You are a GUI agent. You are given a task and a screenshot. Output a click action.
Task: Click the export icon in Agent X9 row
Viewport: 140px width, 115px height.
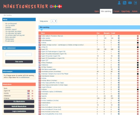[119, 49]
